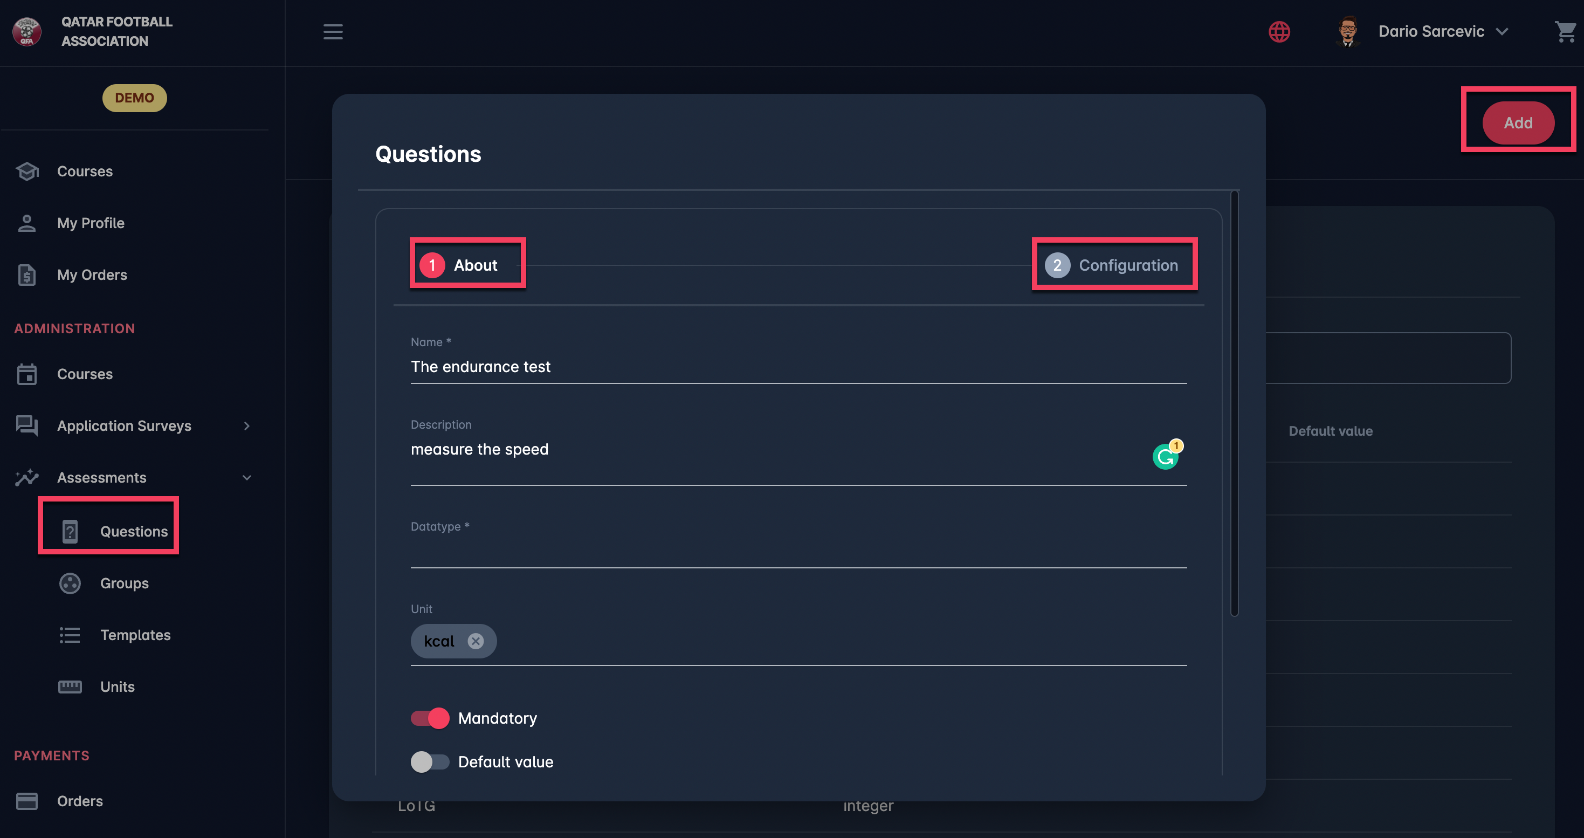
Task: Open the shopping cart icon
Action: coord(1565,31)
